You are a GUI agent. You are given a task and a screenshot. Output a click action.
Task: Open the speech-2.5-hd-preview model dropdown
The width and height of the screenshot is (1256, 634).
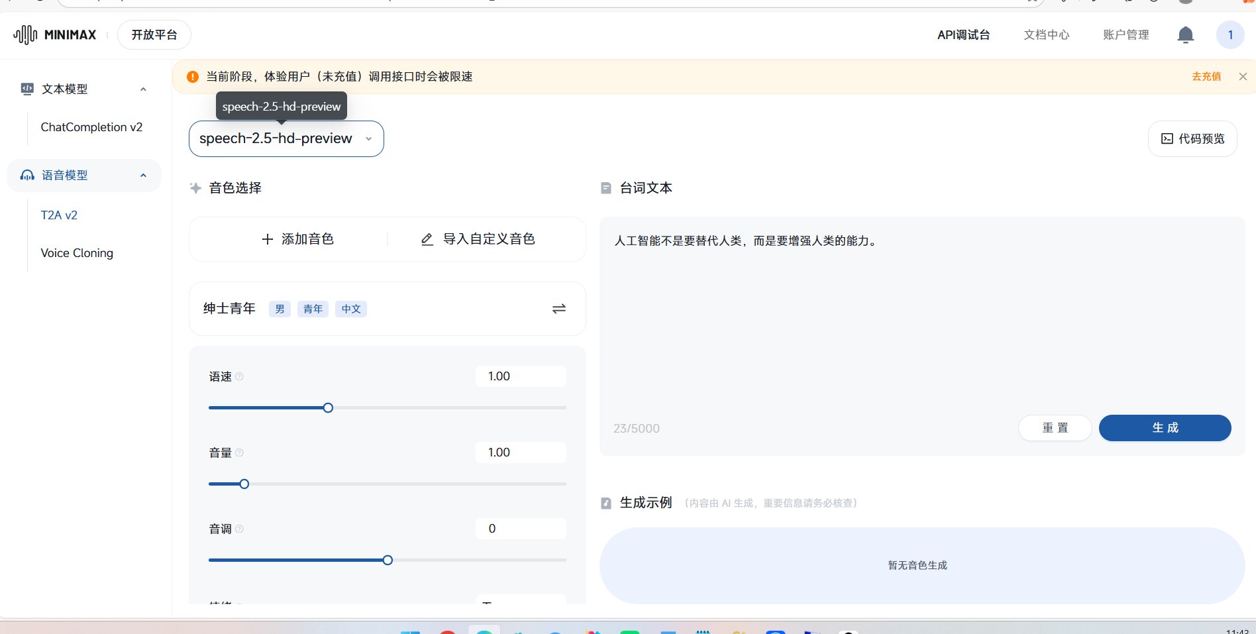pyautogui.click(x=286, y=138)
